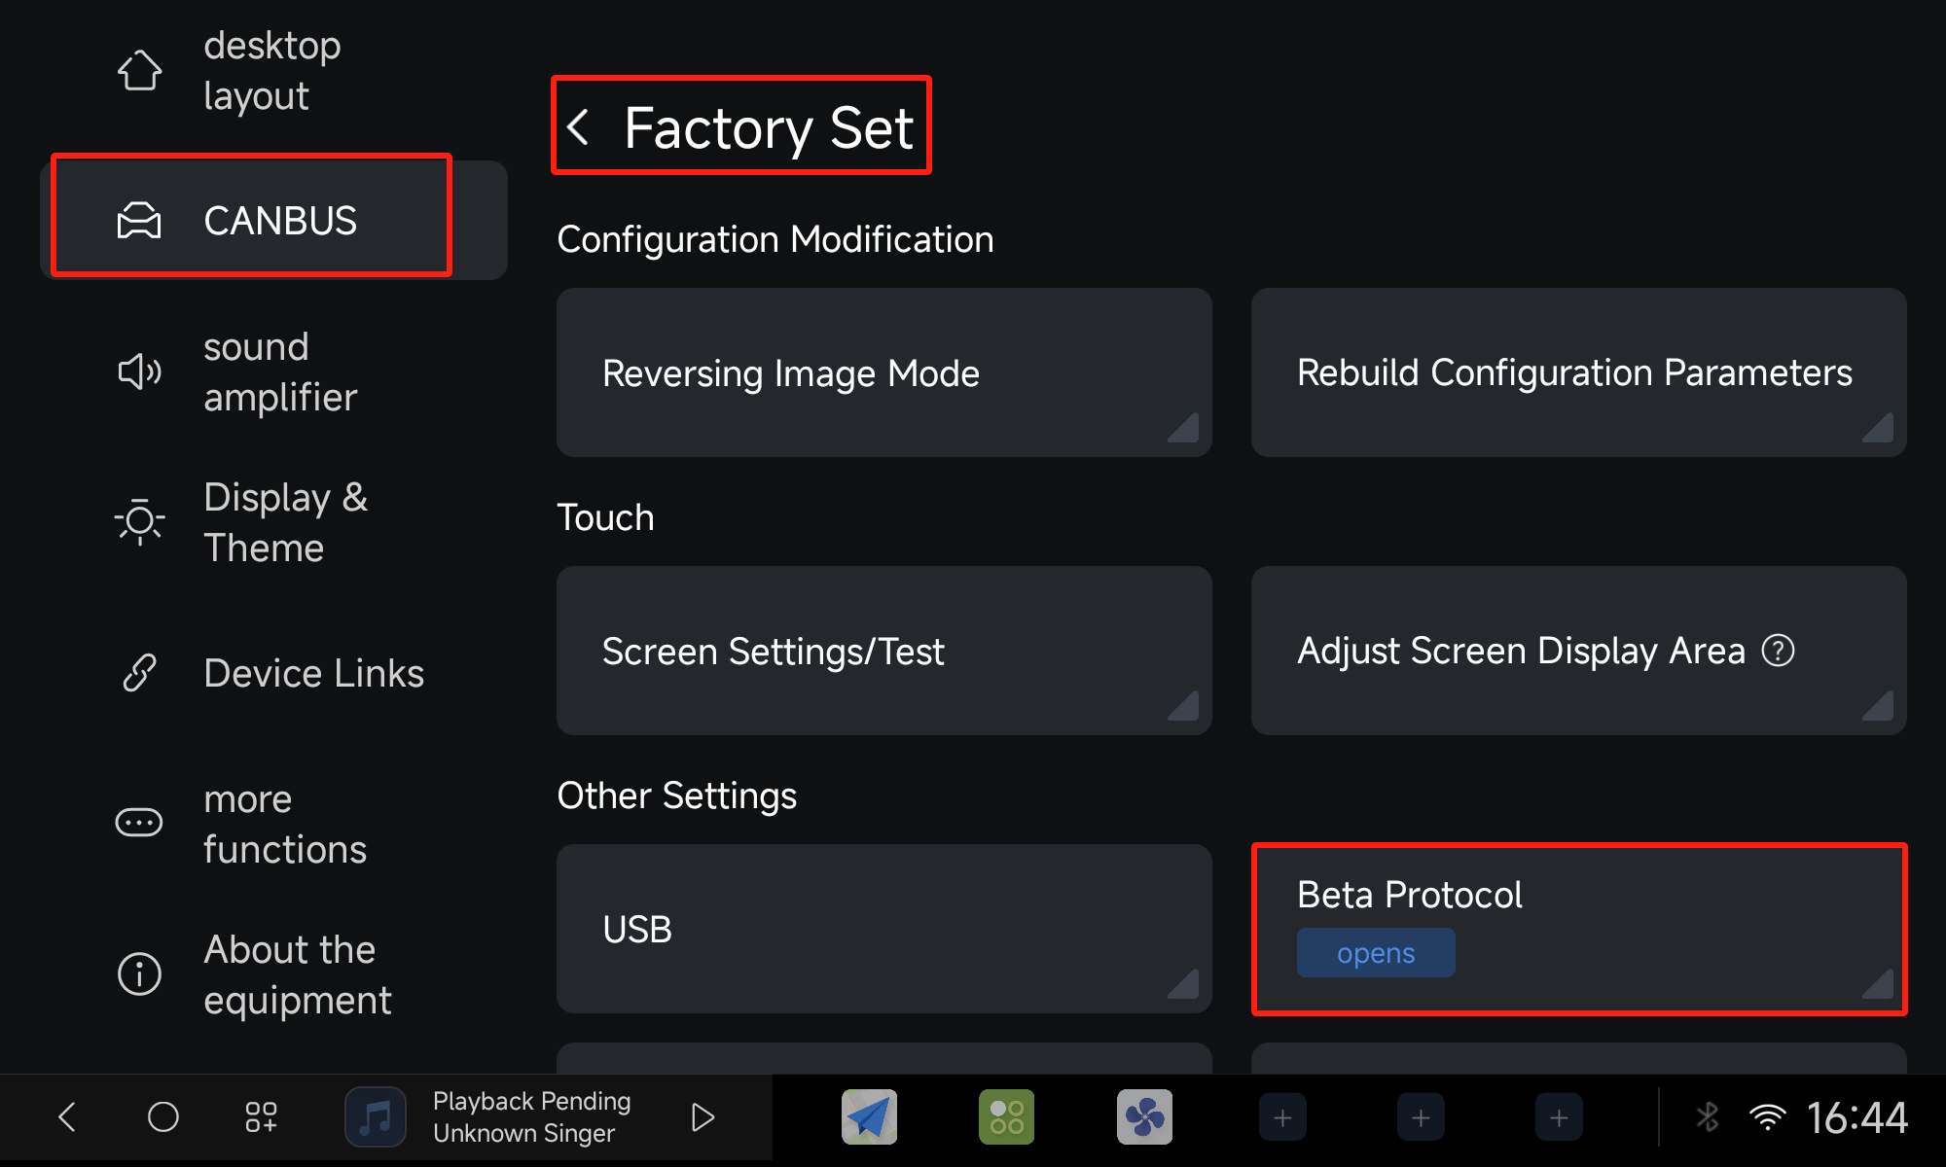
Task: Go back using Factory Set arrow
Action: click(578, 126)
